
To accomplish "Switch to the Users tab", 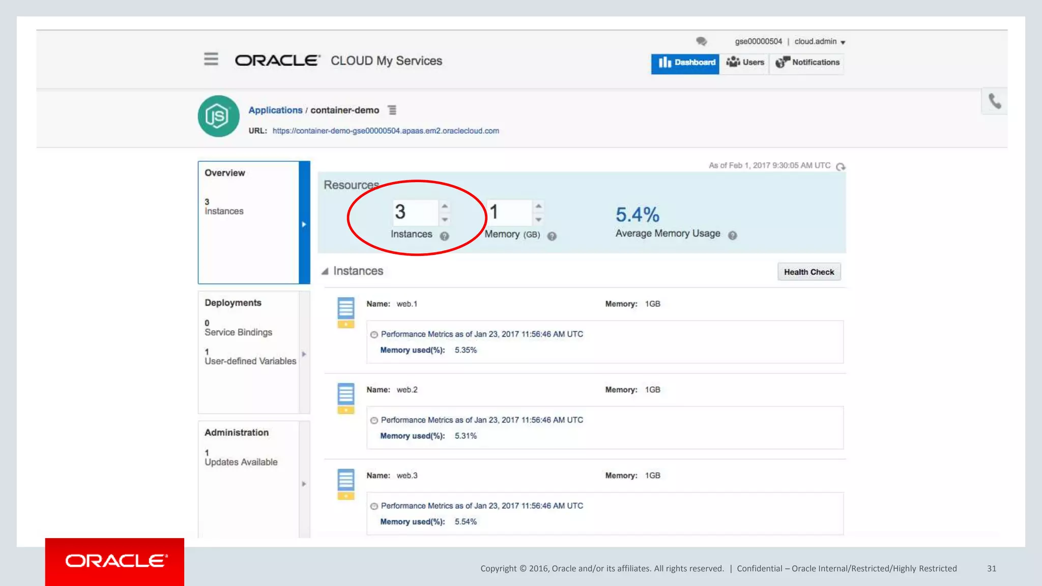I will (745, 63).
